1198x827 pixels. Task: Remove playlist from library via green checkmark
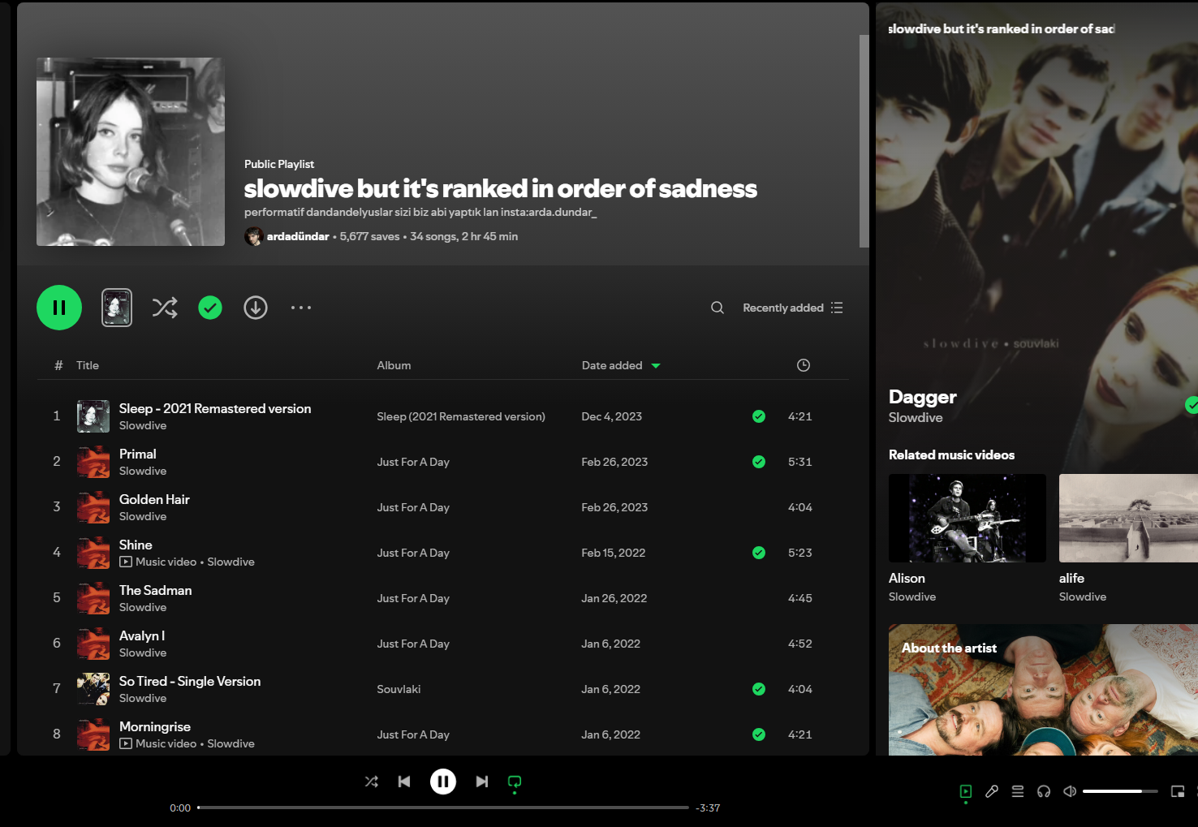point(210,308)
